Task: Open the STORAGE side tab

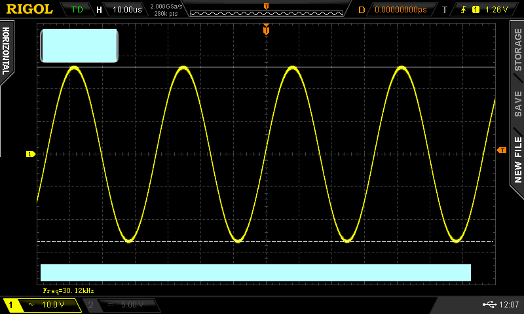Action: point(517,49)
